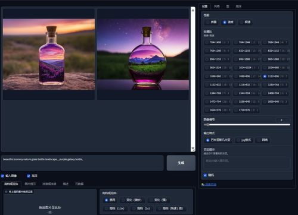298x215 pixels.
Task: Open the round flask galaxy image thumbnail
Action: pos(143,54)
